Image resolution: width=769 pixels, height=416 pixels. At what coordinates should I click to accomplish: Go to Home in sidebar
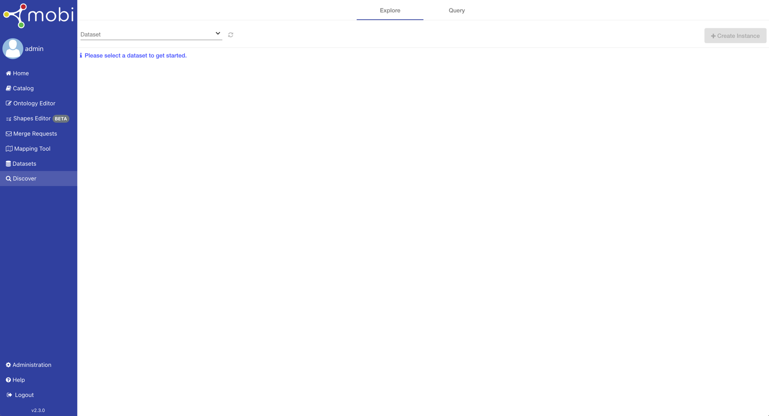[x=38, y=73]
